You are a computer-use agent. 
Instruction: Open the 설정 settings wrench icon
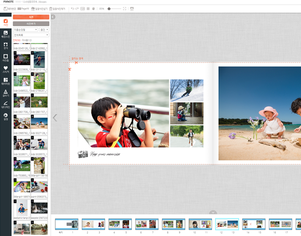pyautogui.click(x=6, y=117)
